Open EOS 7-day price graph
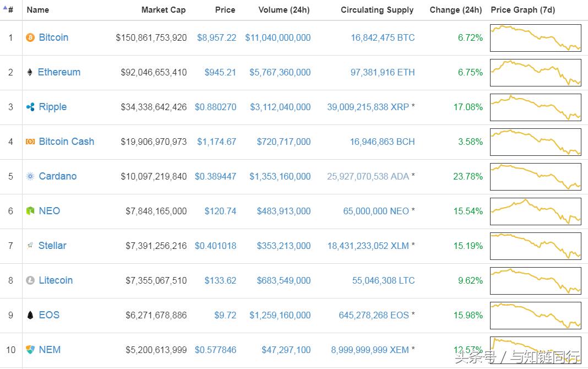This screenshot has width=588, height=369. (536, 316)
